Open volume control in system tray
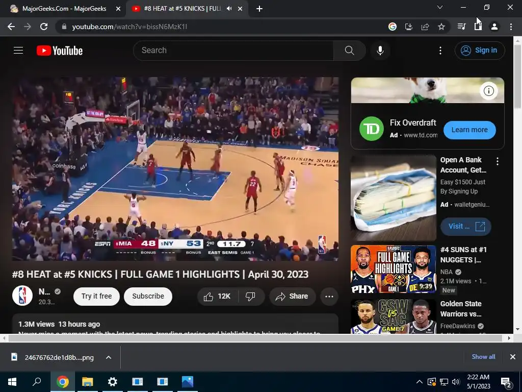The height and width of the screenshot is (392, 522). tap(456, 382)
